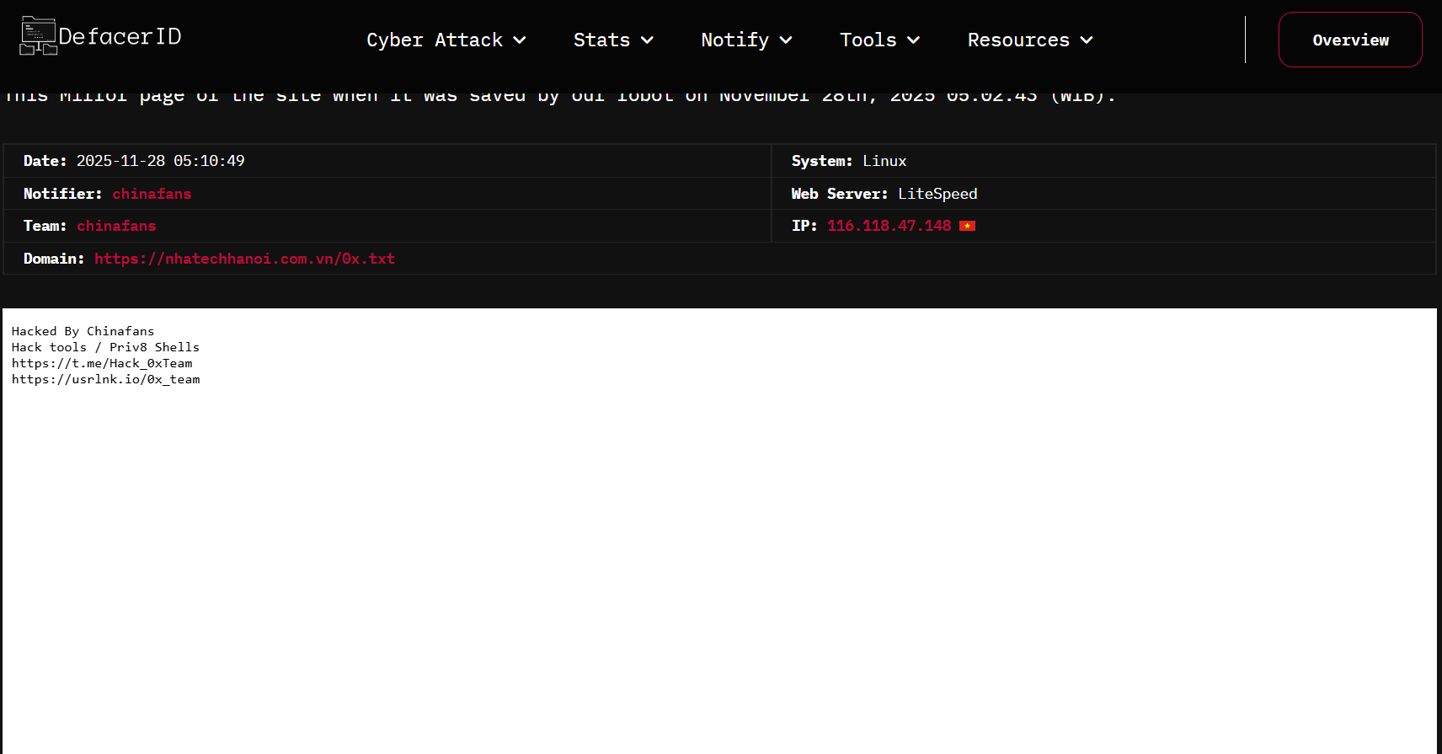
Task: Click the DefacerID site name text
Action: 120,36
